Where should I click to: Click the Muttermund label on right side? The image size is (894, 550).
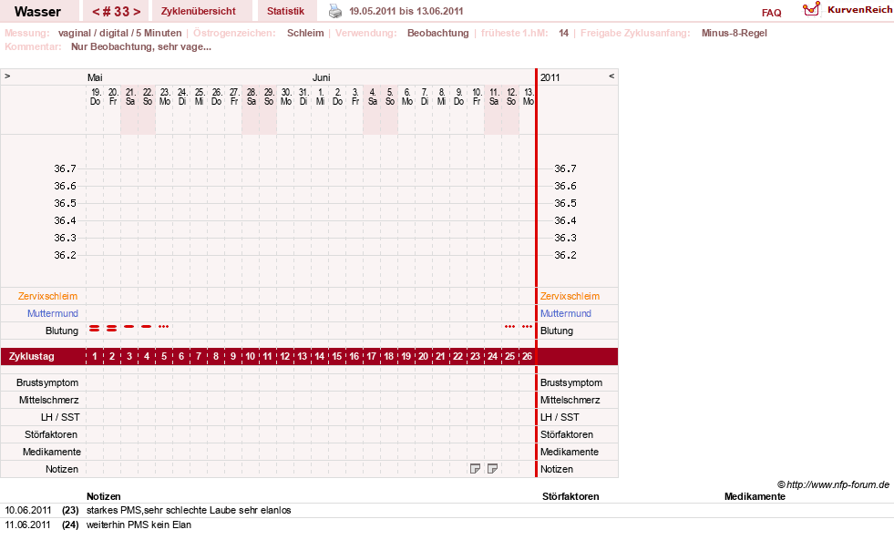pos(566,313)
